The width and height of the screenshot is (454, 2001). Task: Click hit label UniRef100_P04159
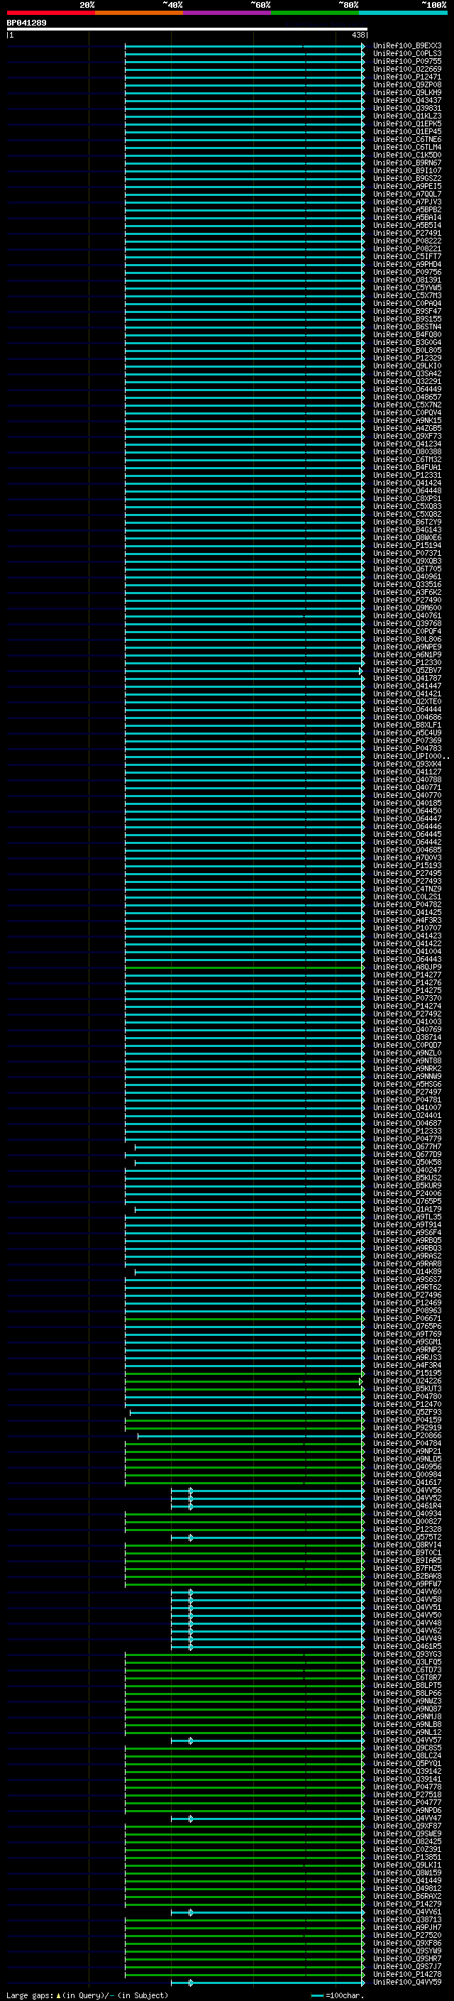[407, 1421]
